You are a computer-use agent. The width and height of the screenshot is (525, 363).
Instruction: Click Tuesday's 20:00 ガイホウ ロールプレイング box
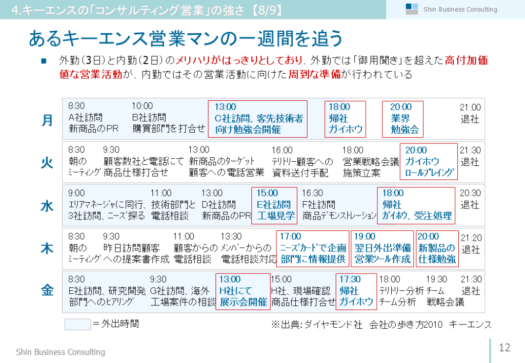[x=429, y=161]
